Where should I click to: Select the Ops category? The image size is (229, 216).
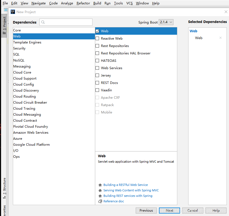coord(54,157)
